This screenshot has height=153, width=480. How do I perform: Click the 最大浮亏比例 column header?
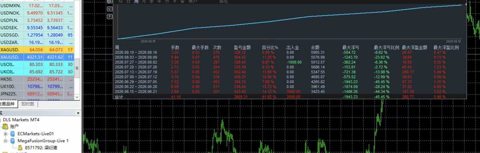pyautogui.click(x=386, y=47)
